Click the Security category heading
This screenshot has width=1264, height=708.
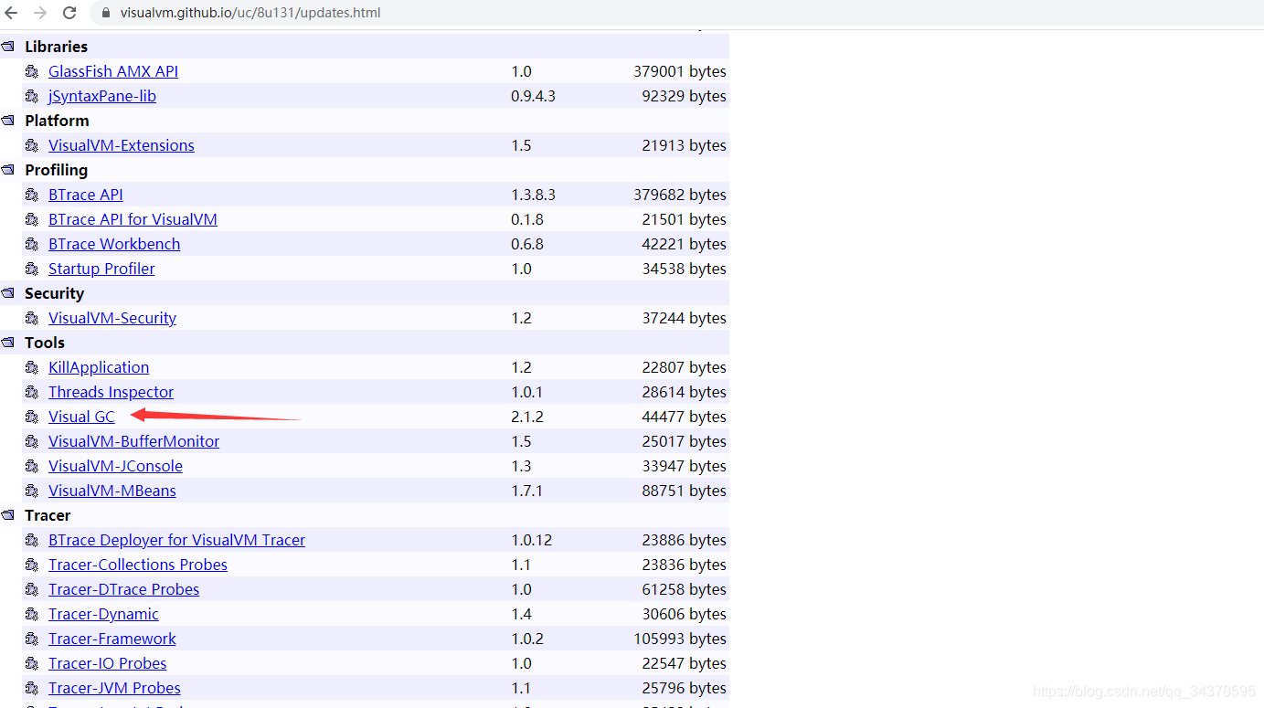point(55,293)
